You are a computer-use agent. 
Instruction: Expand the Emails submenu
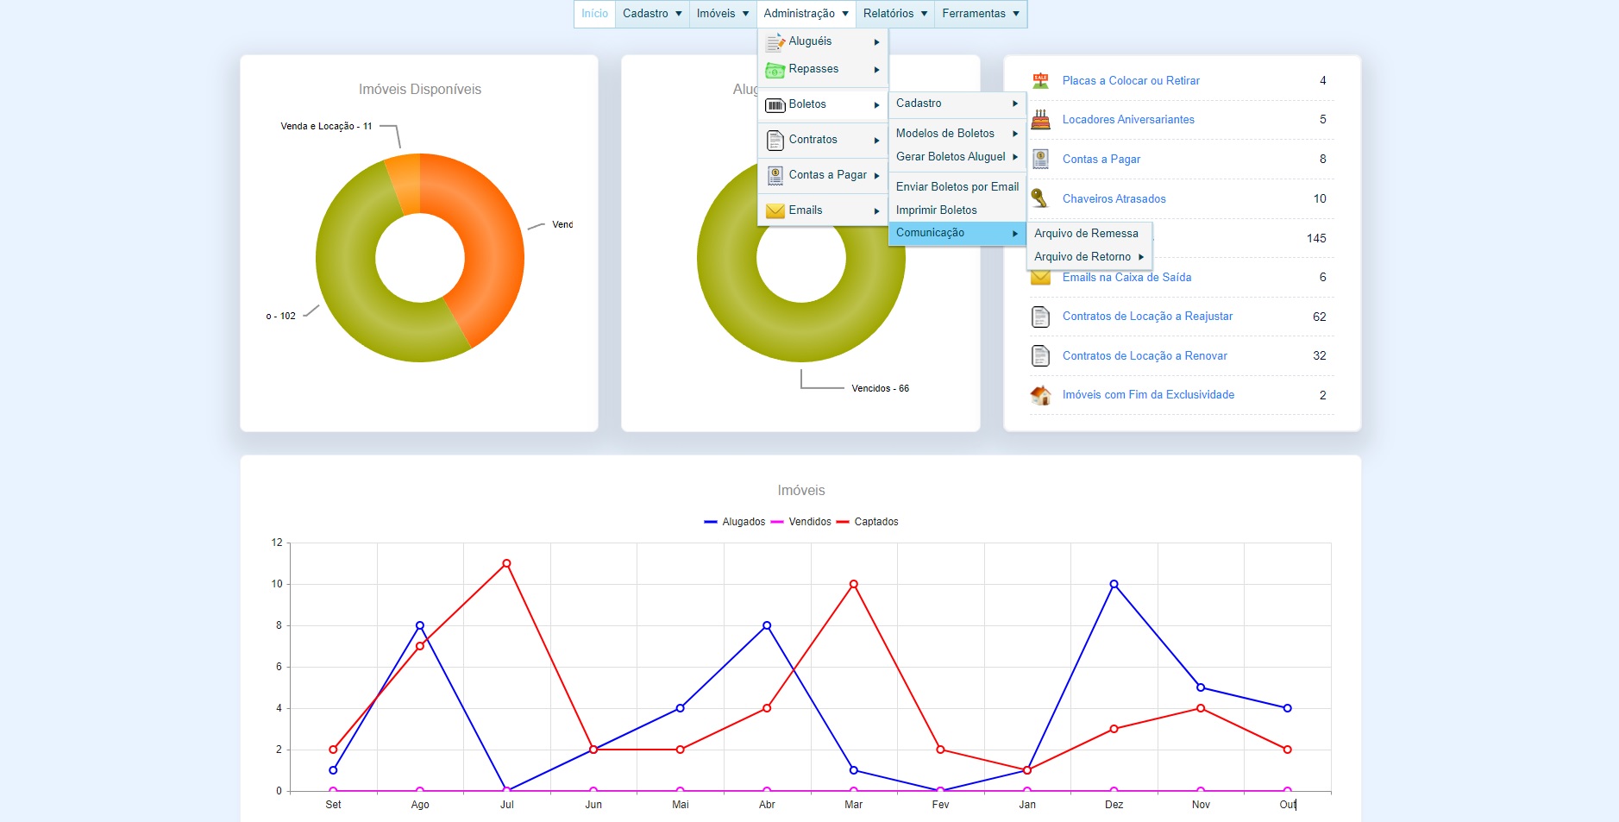[x=823, y=210]
